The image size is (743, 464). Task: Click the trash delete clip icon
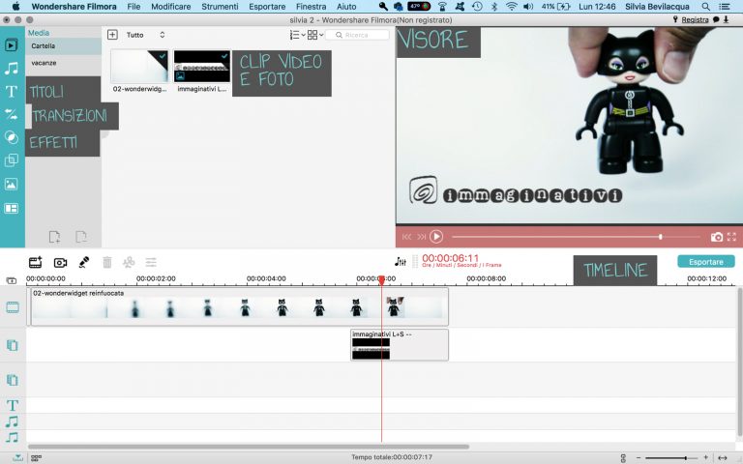tap(107, 262)
